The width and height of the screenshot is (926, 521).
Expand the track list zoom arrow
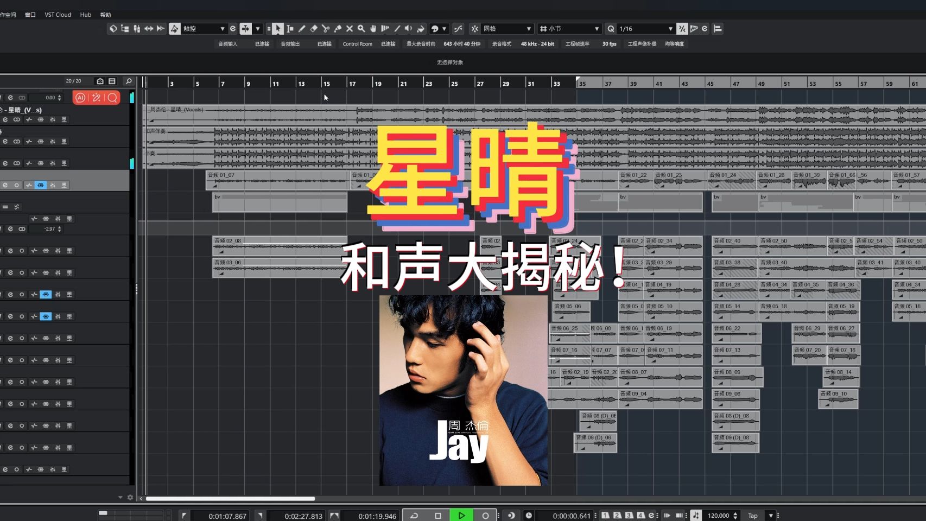tap(120, 497)
